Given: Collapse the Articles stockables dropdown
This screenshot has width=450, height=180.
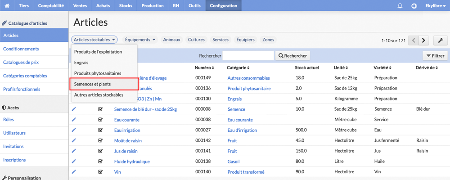Looking at the screenshot, I should [x=94, y=40].
